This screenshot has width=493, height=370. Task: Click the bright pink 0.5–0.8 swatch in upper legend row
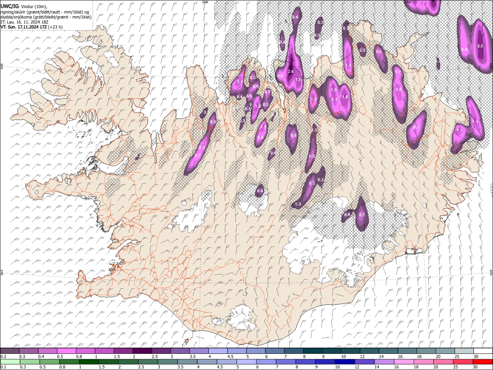(x=66, y=351)
